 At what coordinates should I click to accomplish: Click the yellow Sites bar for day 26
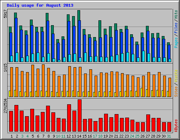[x=142, y=92]
